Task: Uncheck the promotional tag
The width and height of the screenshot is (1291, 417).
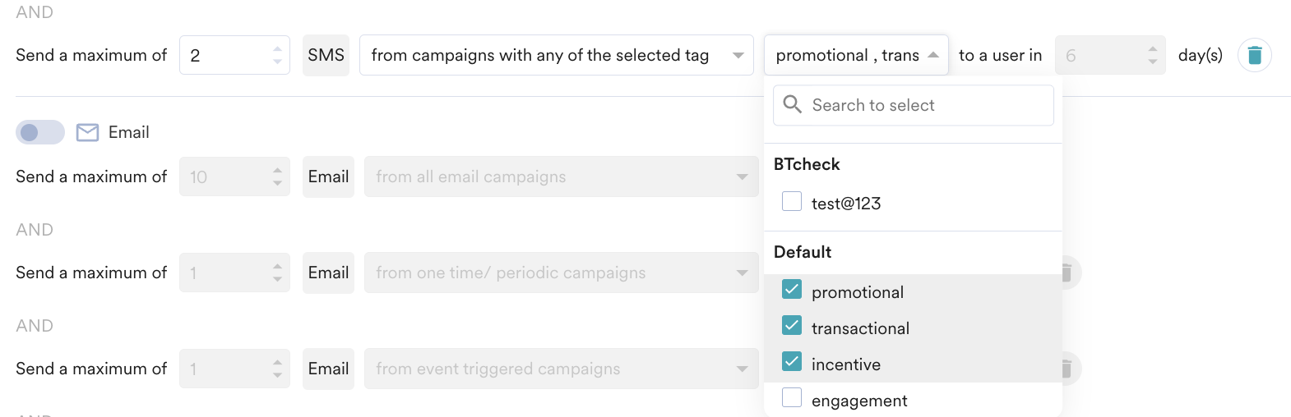Action: (x=792, y=290)
